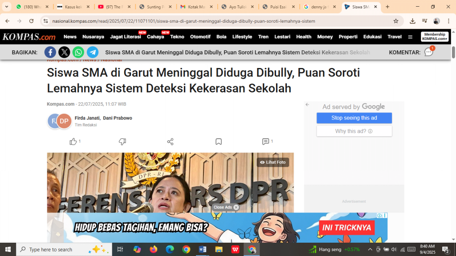Open the KOMENTAR speech bubble icon
456x256 pixels.
pos(429,52)
